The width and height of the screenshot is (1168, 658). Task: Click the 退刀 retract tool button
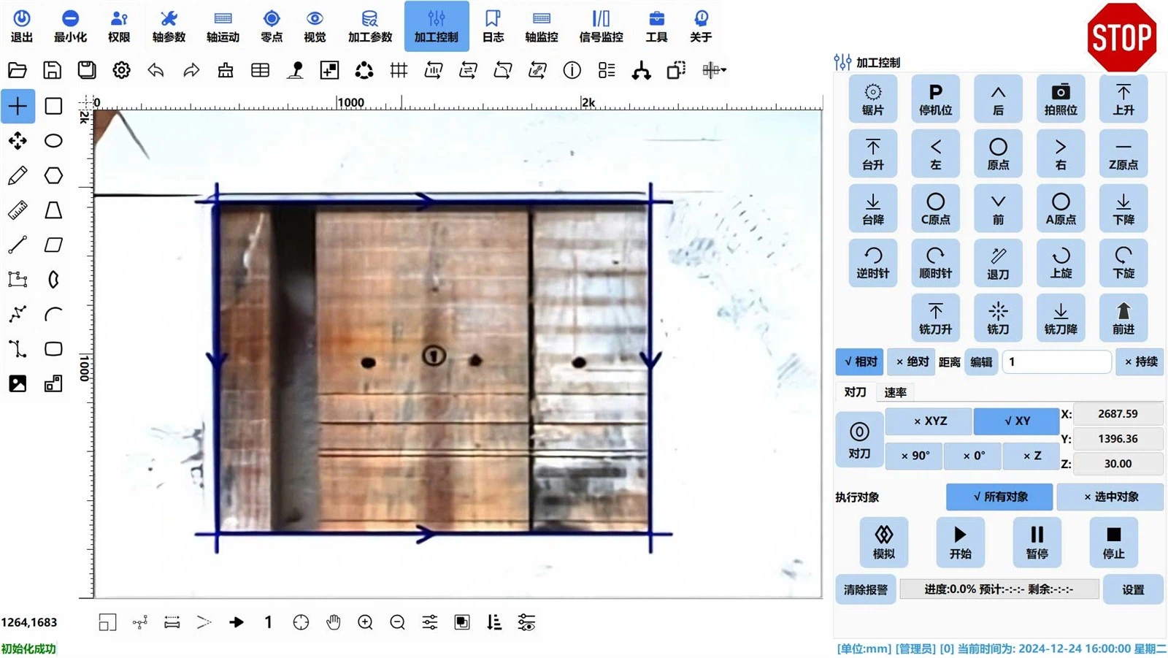click(998, 263)
